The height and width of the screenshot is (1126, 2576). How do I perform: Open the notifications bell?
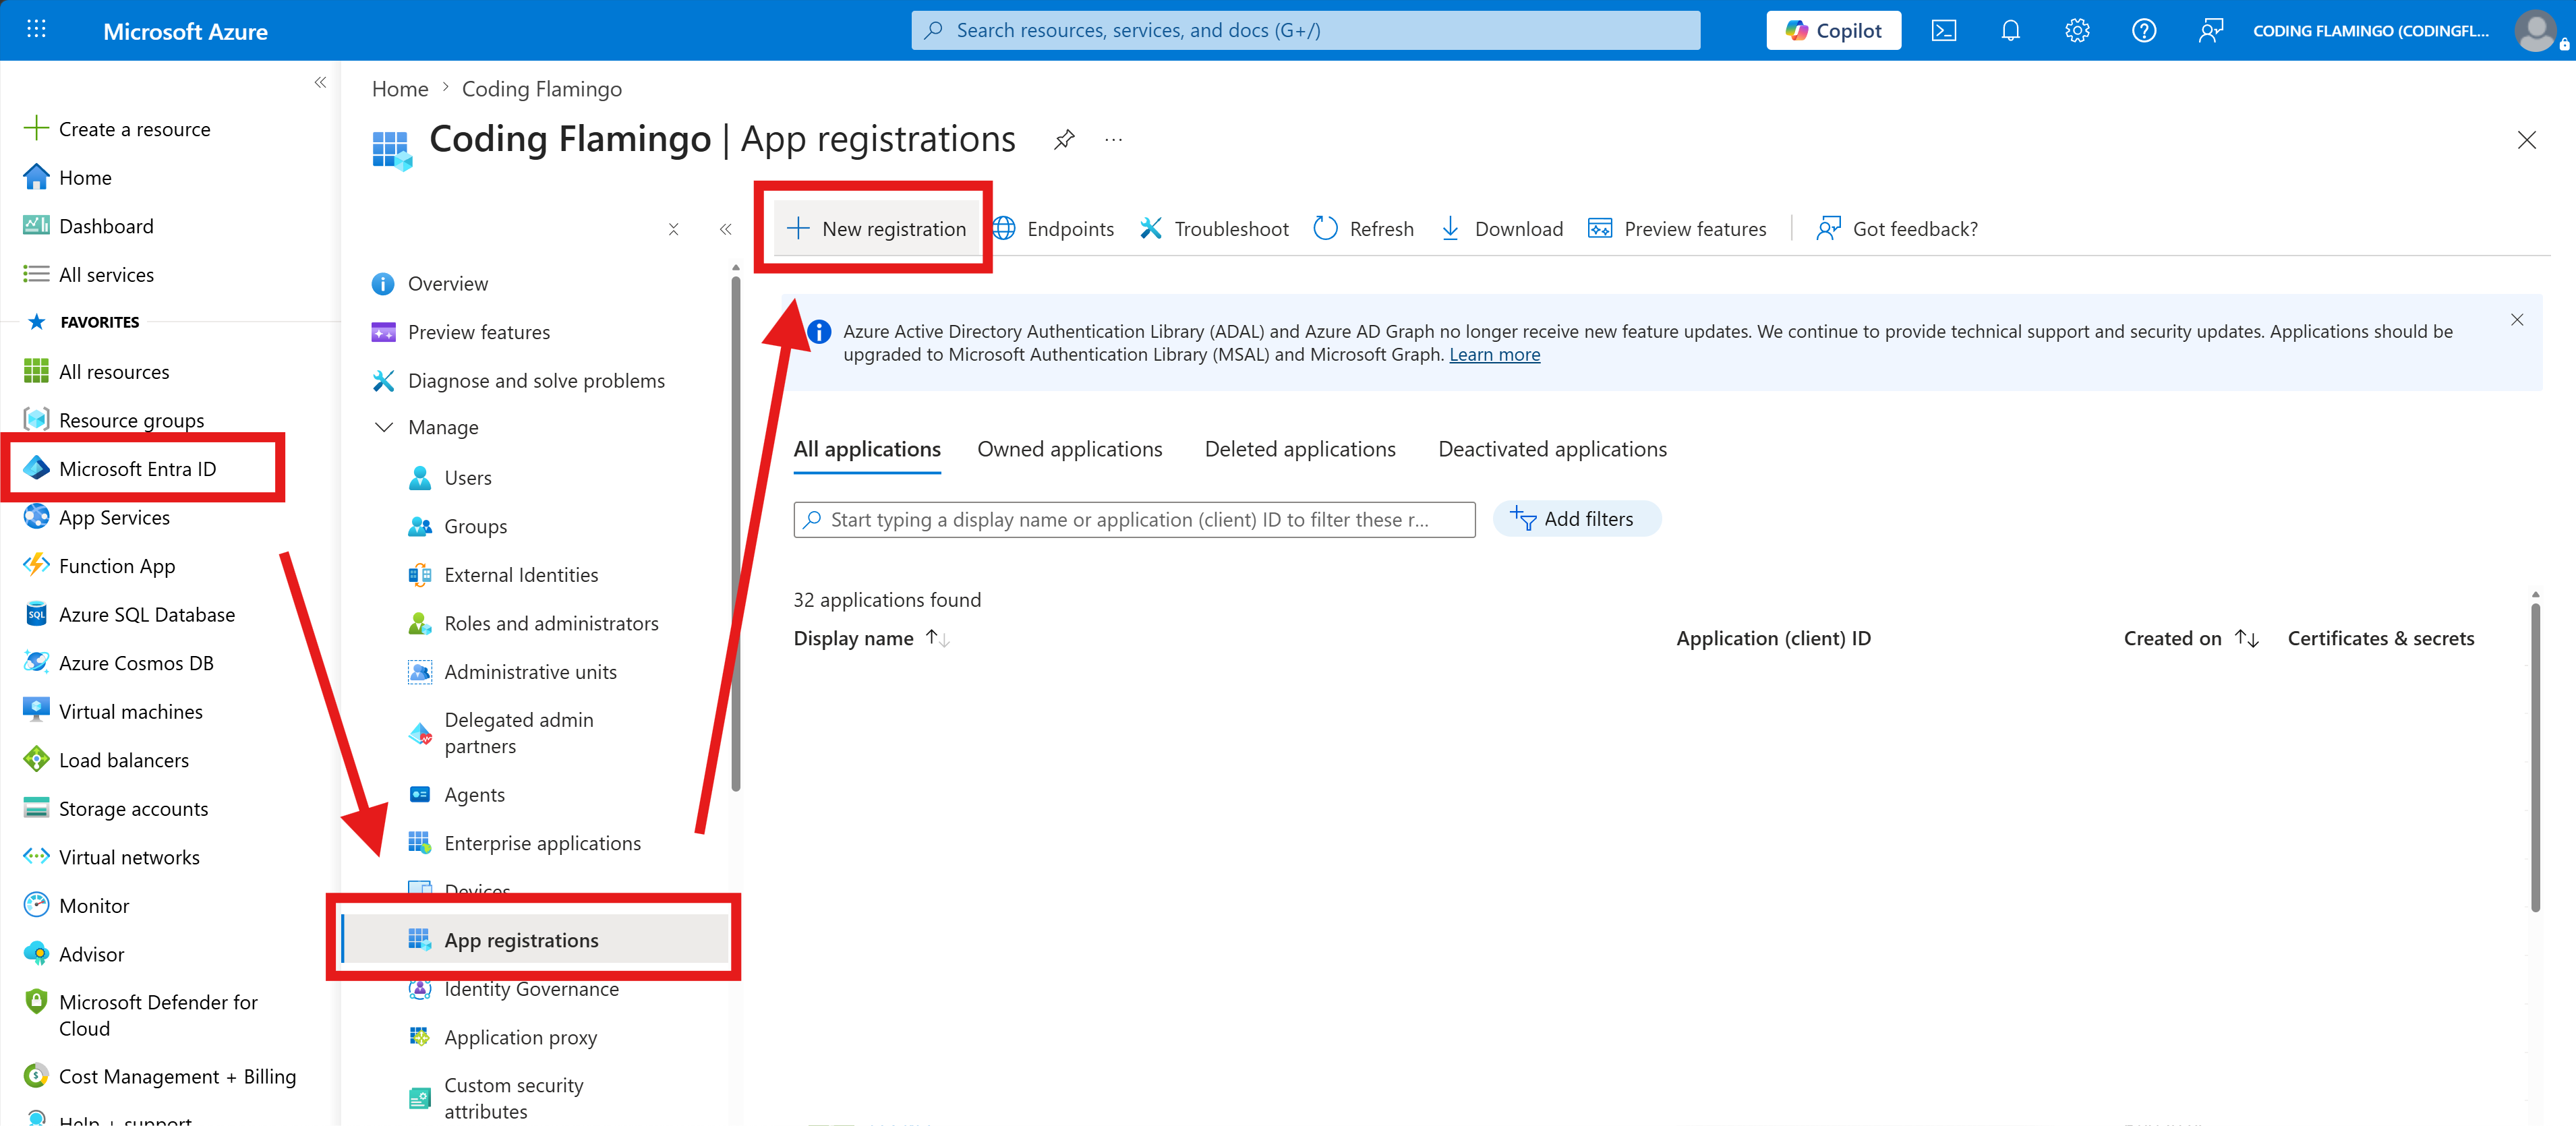pyautogui.click(x=2010, y=31)
